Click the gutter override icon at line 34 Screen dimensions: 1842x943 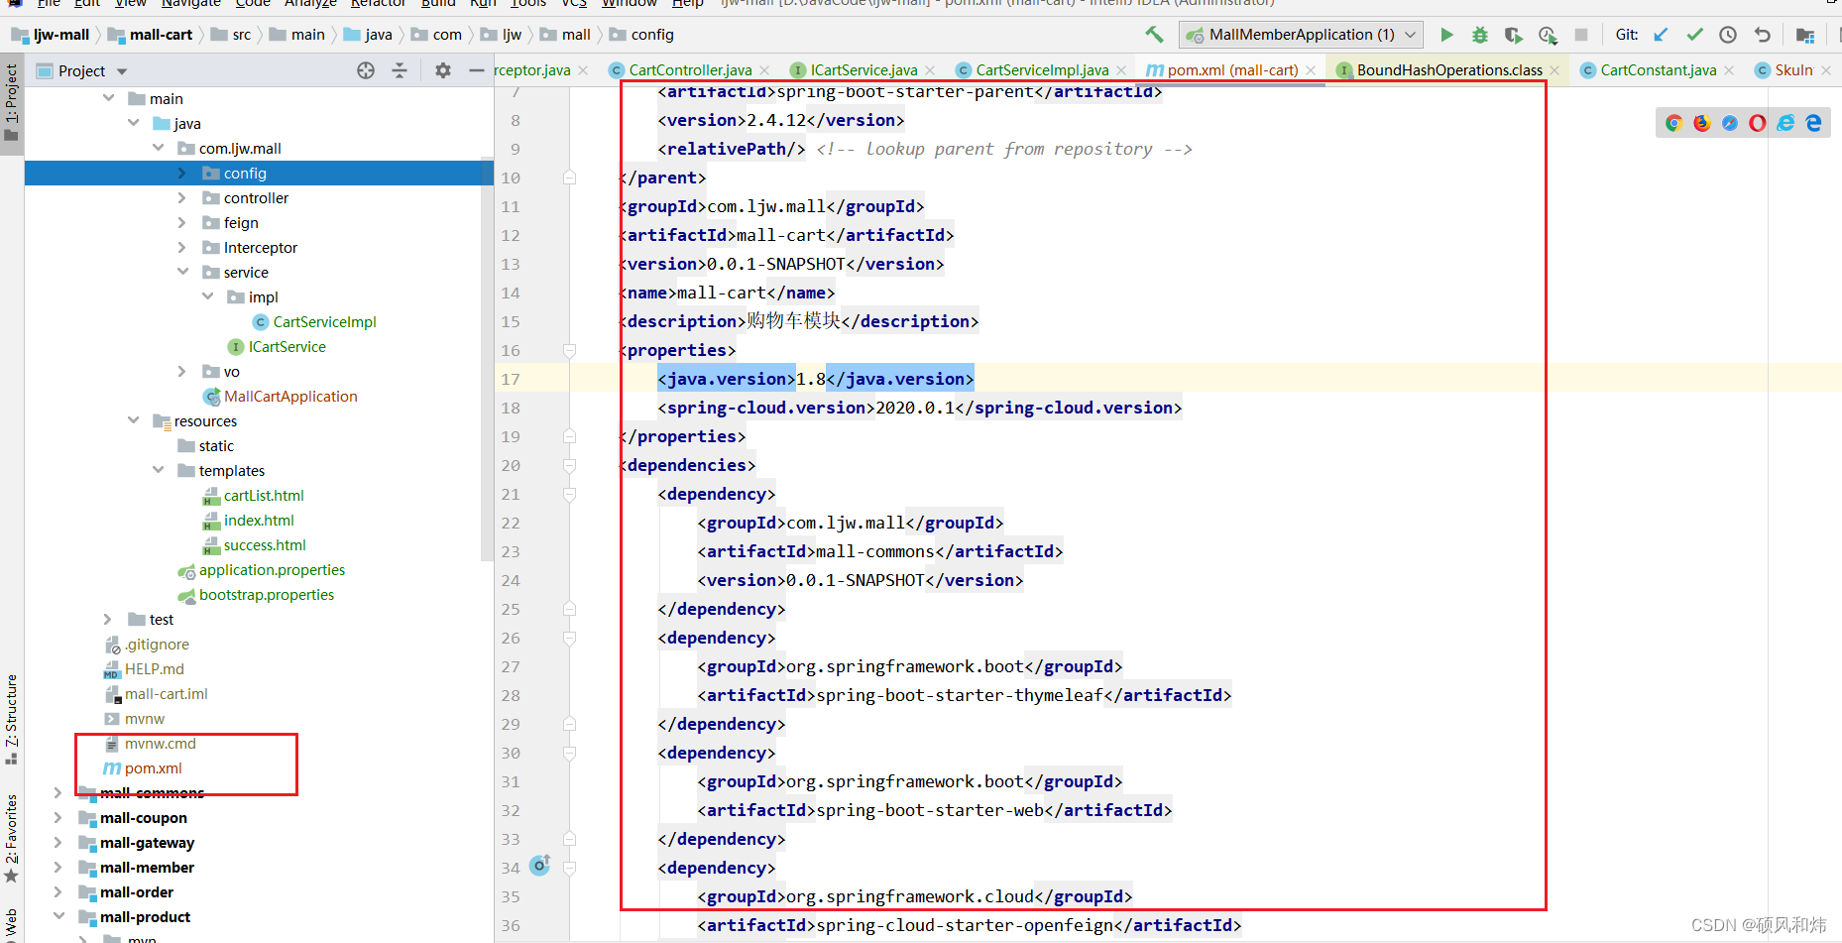[540, 865]
